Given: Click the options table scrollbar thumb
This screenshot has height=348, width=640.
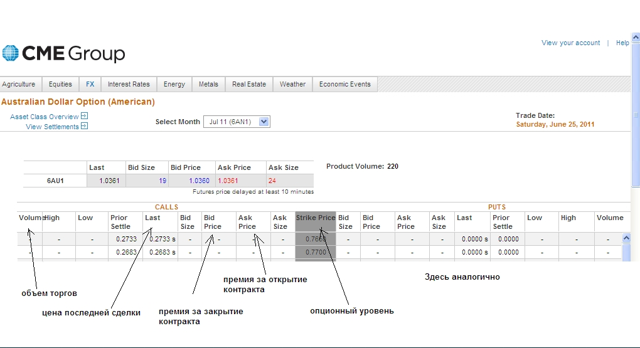Looking at the screenshot, I should coord(627,252).
